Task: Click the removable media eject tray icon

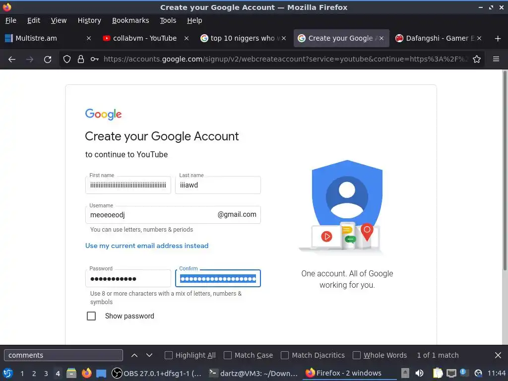Action: click(405, 373)
